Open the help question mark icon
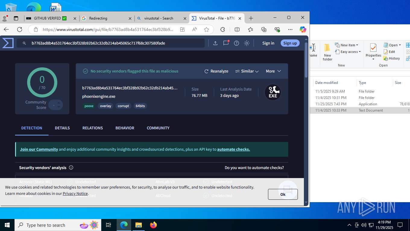410x231 pixels. (x=236, y=43)
